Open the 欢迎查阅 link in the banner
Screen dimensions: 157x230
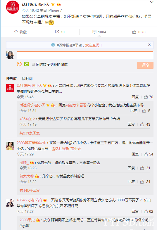94,45
